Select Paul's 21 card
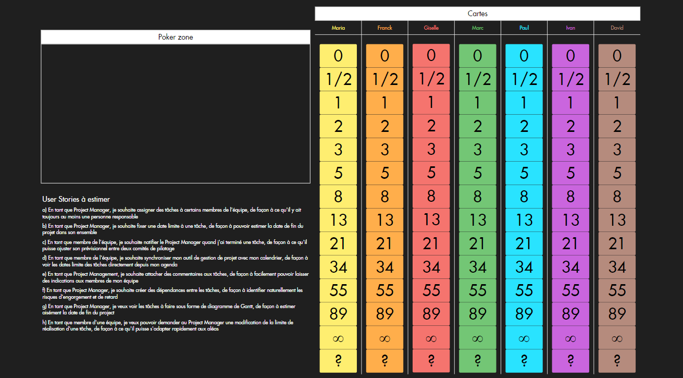Image resolution: width=683 pixels, height=378 pixels. point(524,243)
